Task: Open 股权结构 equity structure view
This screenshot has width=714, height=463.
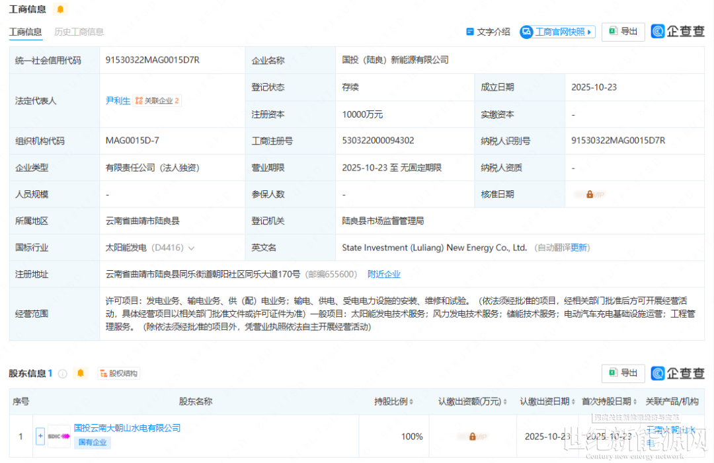Action: pos(119,374)
